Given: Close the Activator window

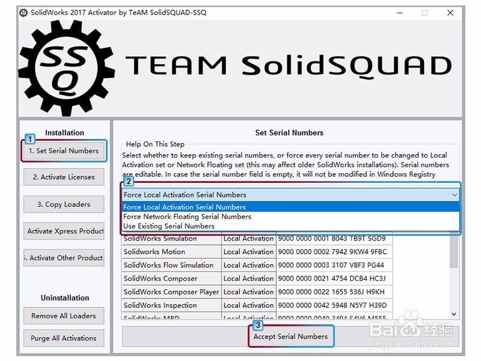Looking at the screenshot, I should [450, 13].
